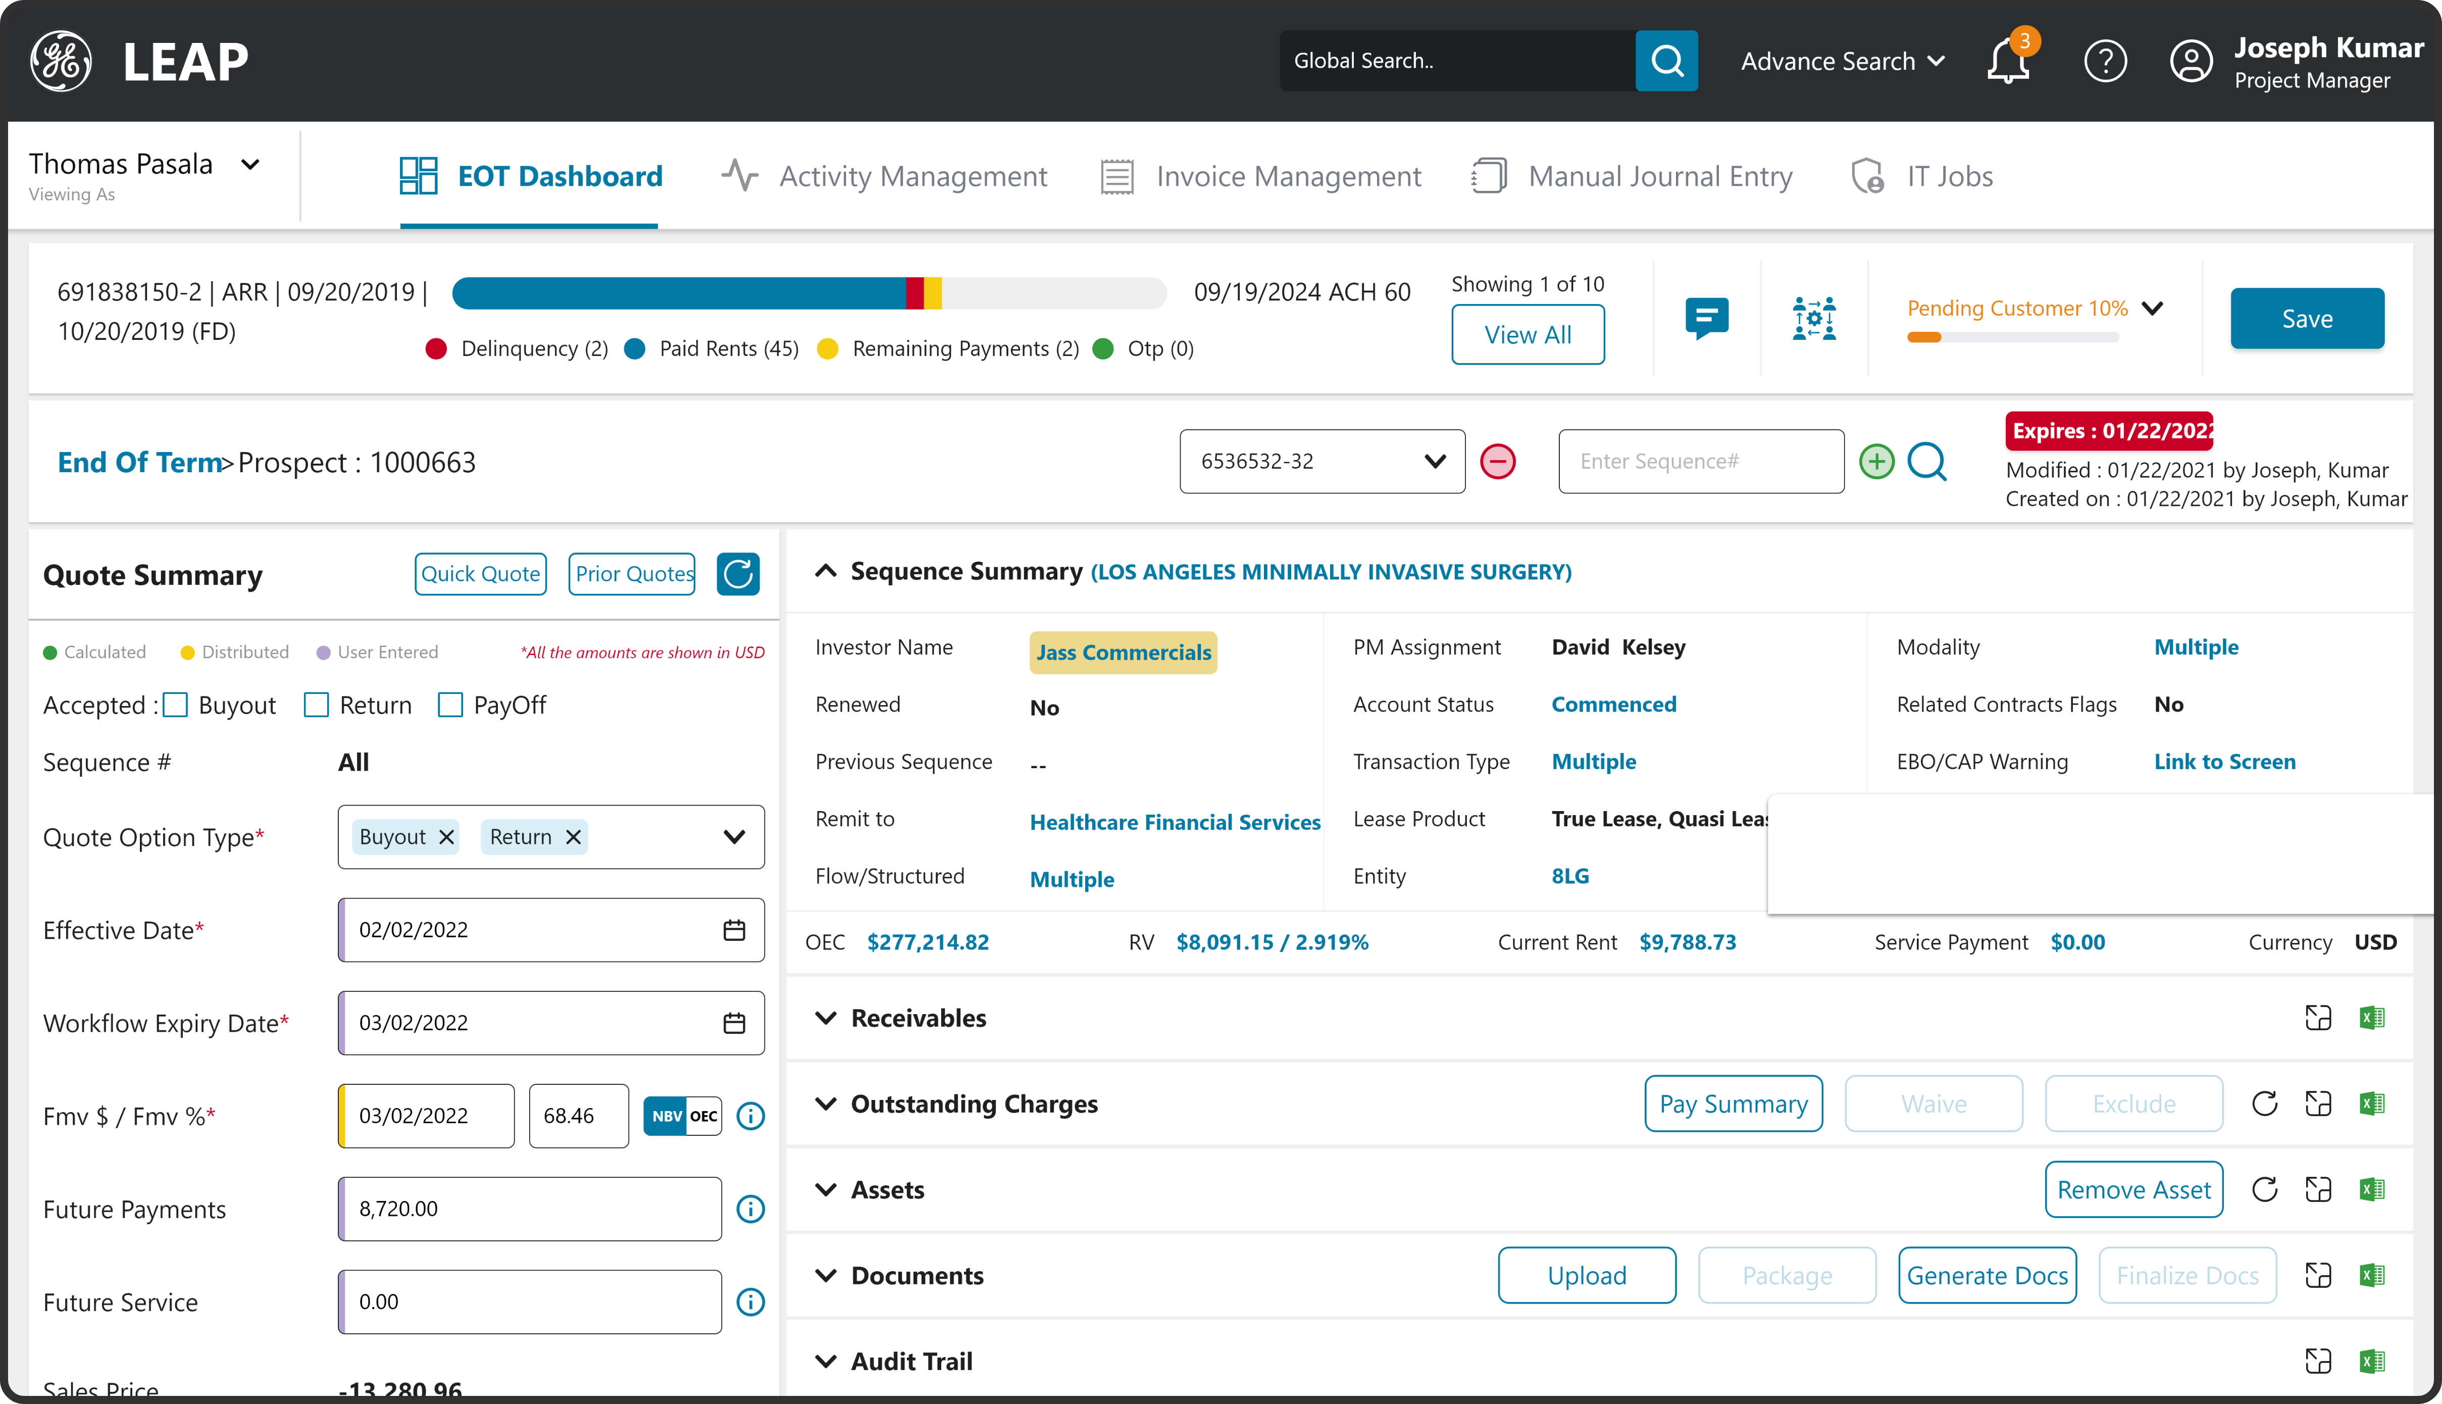Open the comments chat bubble icon
Screen dimensions: 2442x1404
1706,318
